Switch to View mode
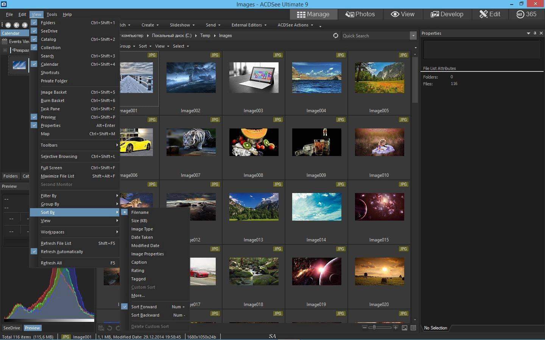The width and height of the screenshot is (545, 340). (402, 14)
